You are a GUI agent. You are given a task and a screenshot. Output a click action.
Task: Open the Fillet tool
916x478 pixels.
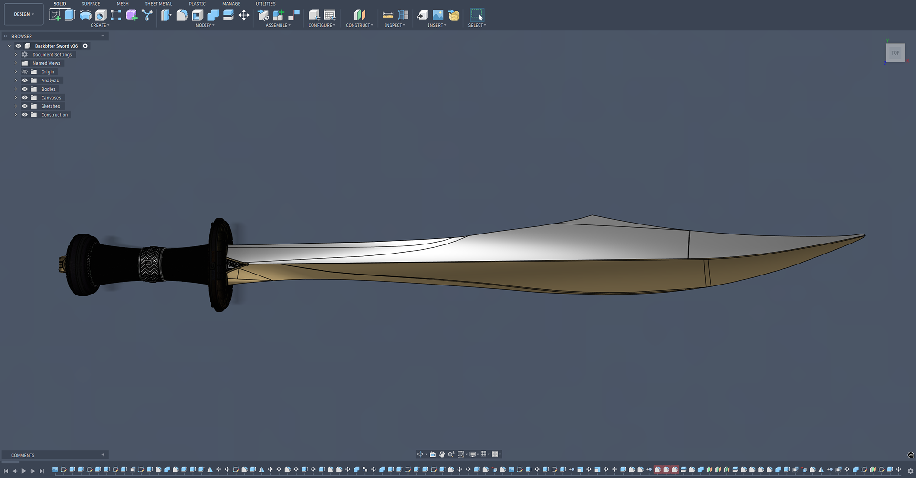coord(182,15)
